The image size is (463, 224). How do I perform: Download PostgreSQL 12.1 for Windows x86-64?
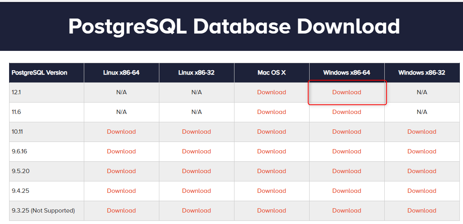(x=346, y=92)
